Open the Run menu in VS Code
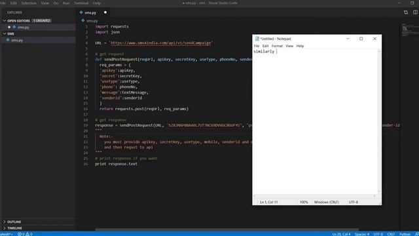 point(66,3)
